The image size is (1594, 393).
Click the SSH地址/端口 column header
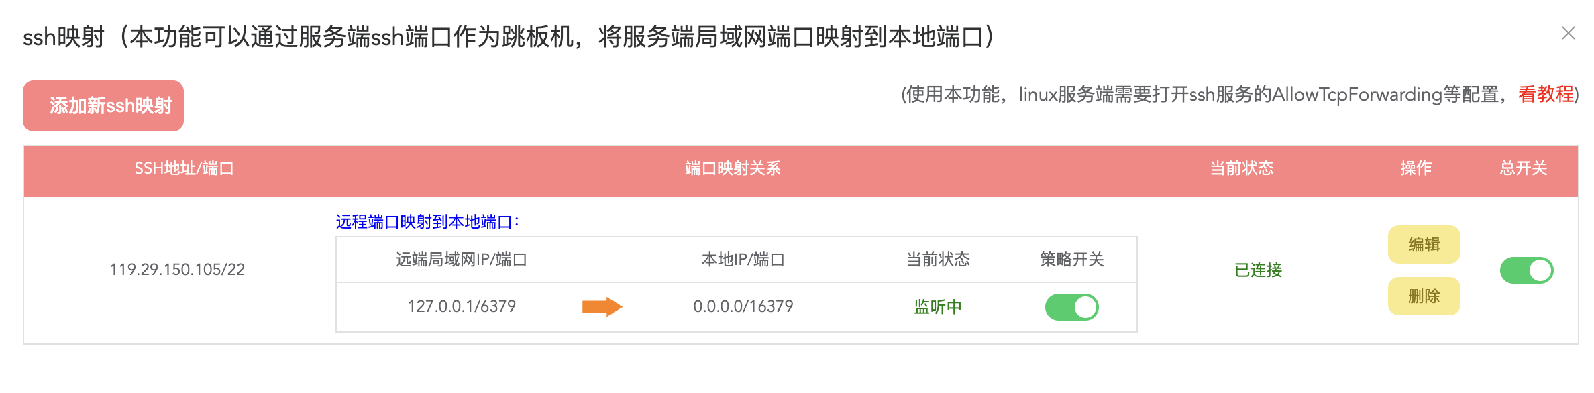tap(184, 168)
